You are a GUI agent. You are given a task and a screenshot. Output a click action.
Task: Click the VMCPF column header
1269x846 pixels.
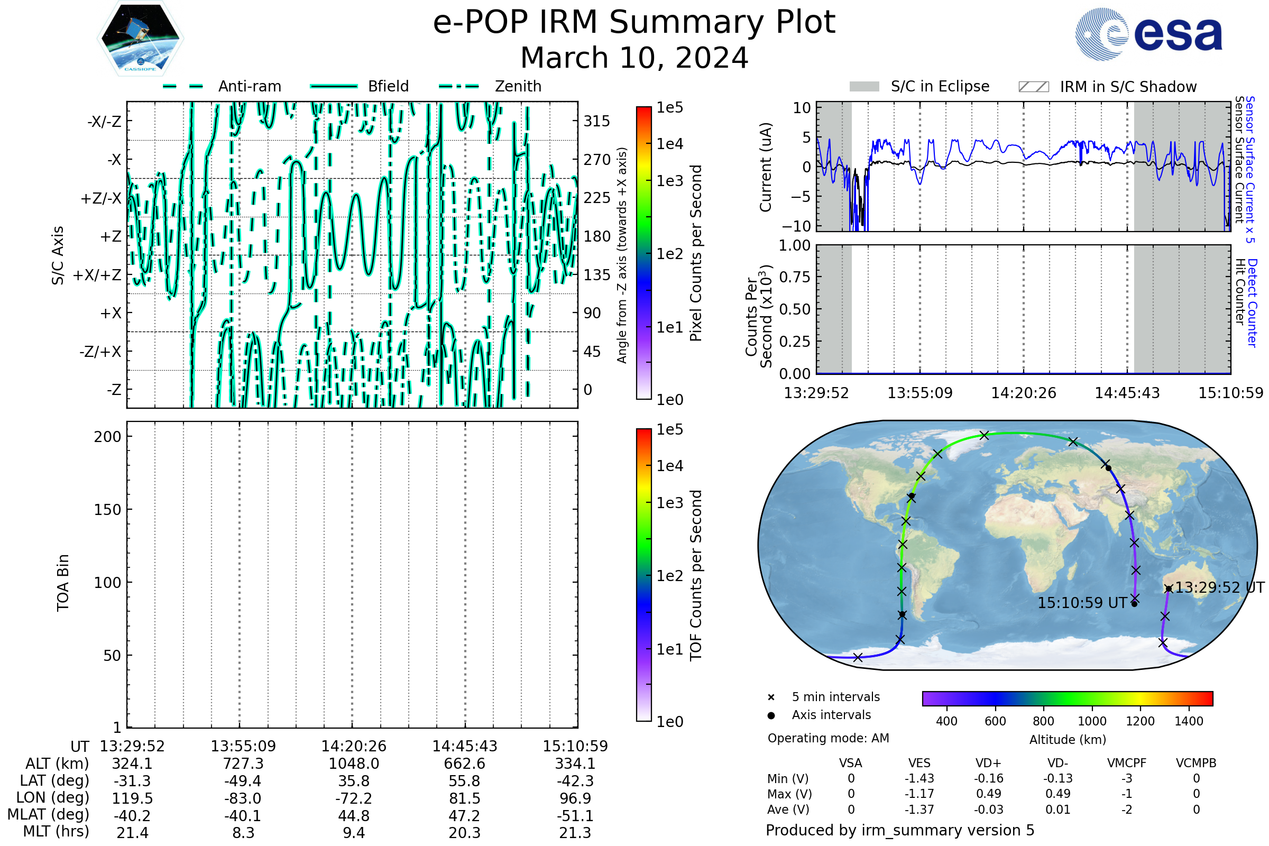pos(1127,763)
